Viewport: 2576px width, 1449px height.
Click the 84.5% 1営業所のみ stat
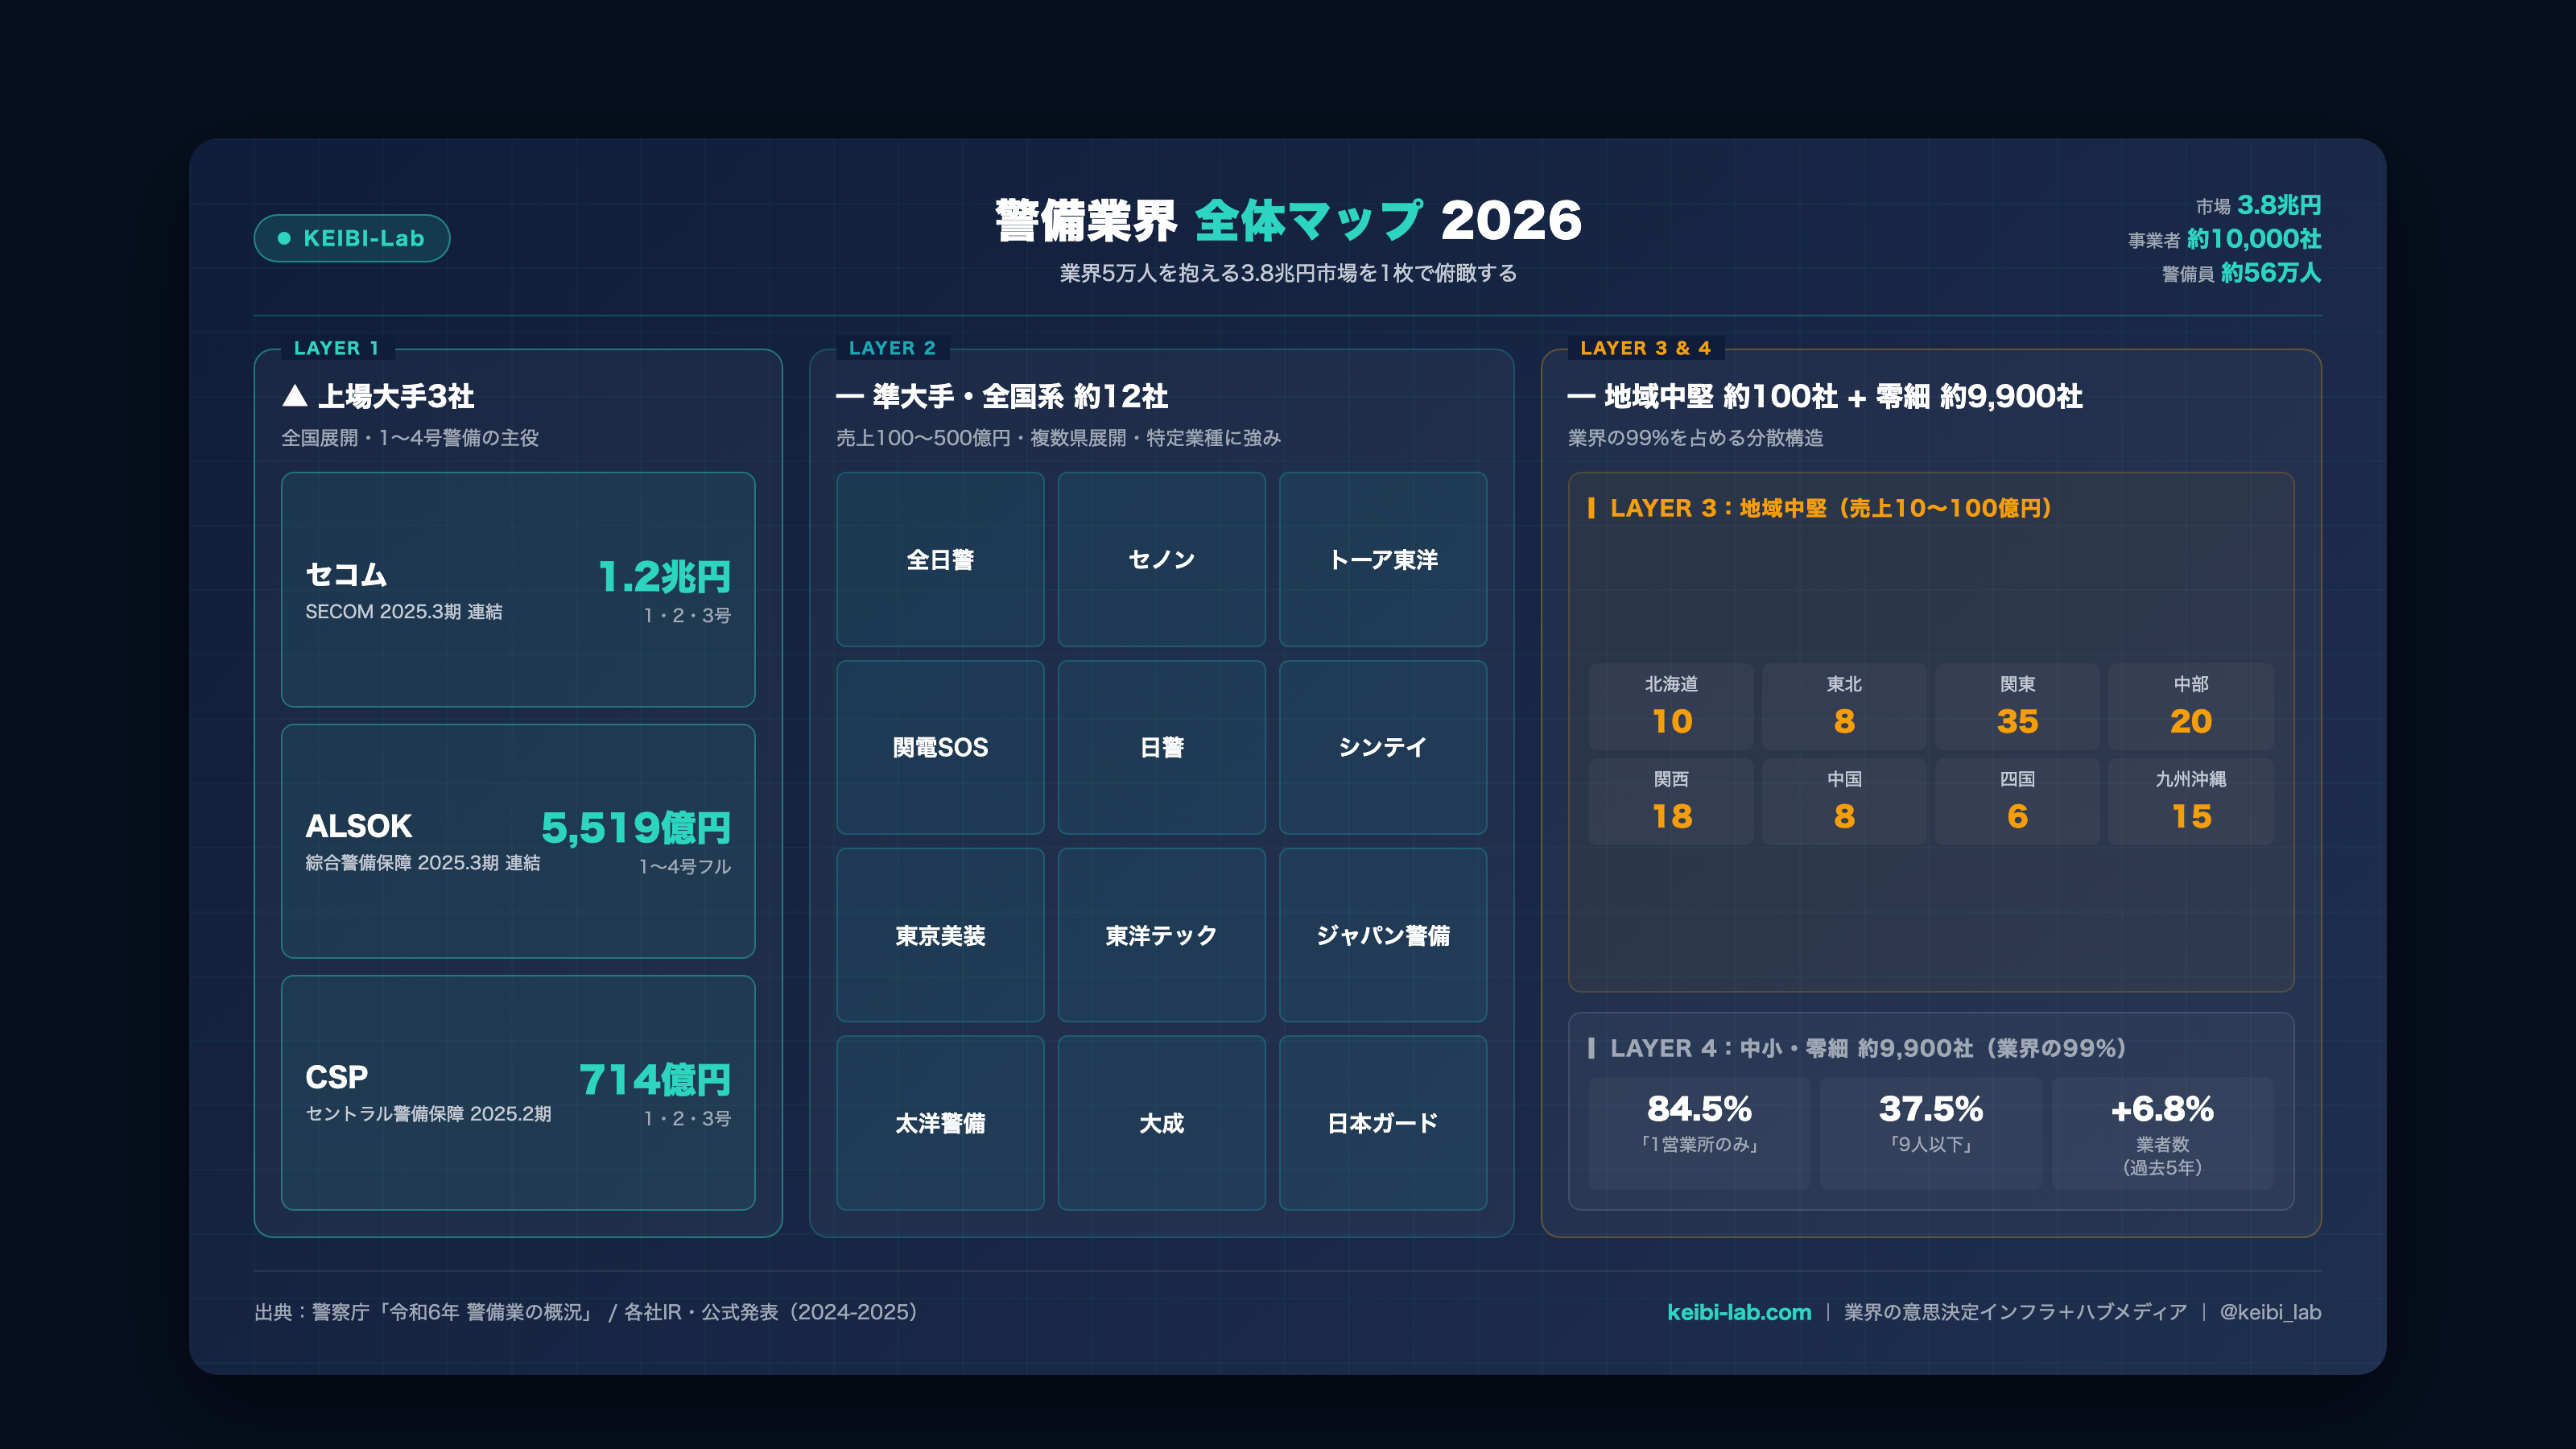pos(1699,1133)
